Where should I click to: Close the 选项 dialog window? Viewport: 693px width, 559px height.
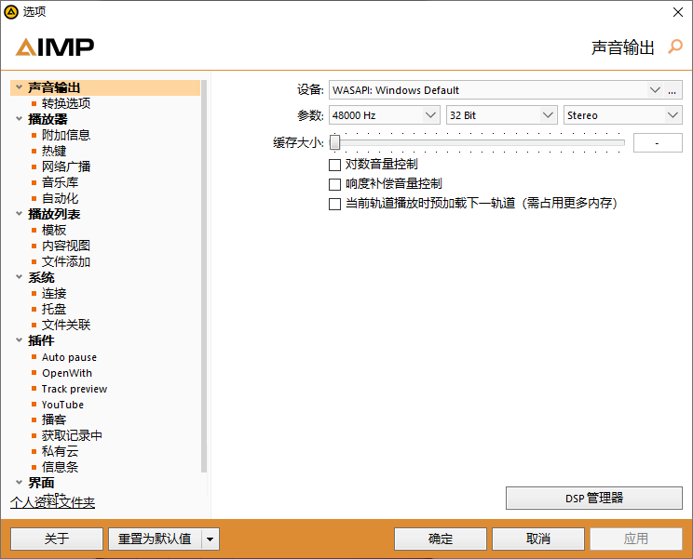coord(678,12)
